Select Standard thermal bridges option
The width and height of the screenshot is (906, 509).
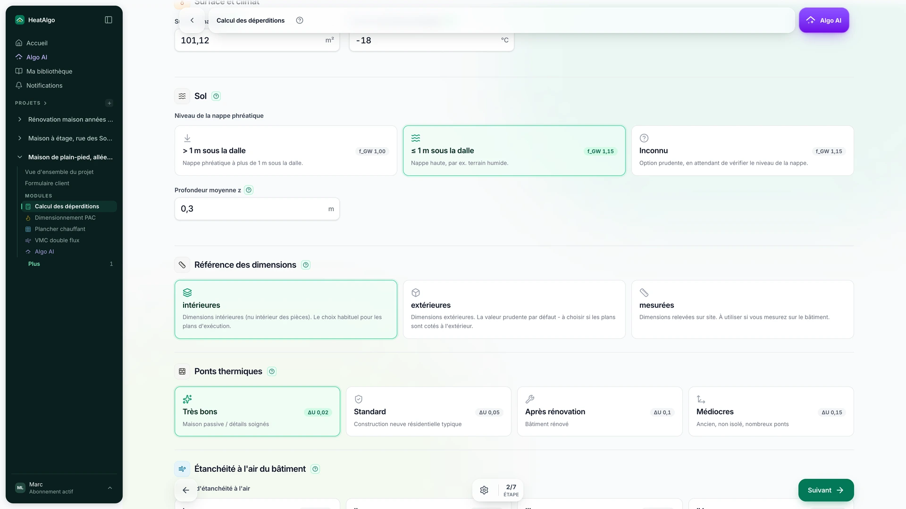tap(428, 411)
